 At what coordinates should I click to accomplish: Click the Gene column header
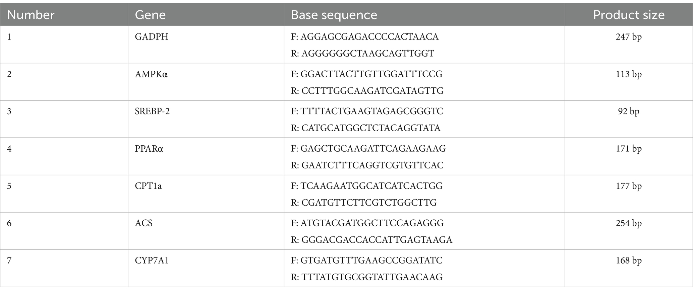(150, 15)
